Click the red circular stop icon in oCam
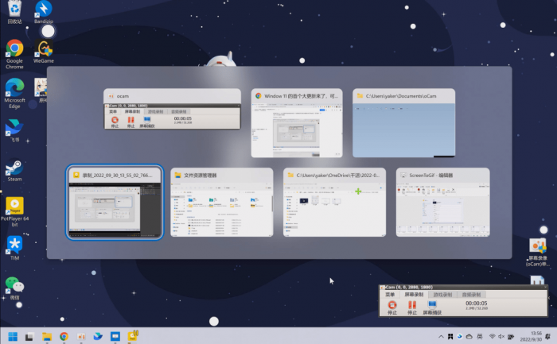The height and width of the screenshot is (344, 557). (x=392, y=305)
